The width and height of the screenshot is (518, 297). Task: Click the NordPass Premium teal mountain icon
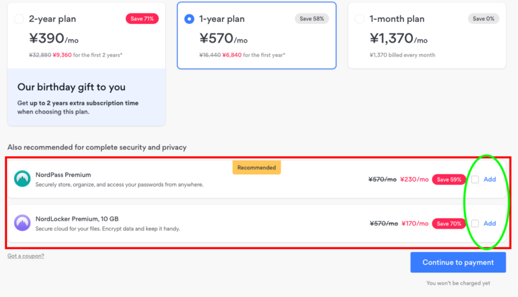point(22,178)
